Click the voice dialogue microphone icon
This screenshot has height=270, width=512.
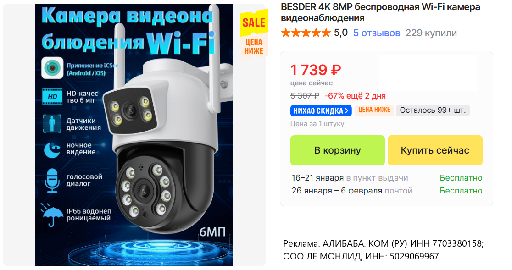click(x=52, y=180)
